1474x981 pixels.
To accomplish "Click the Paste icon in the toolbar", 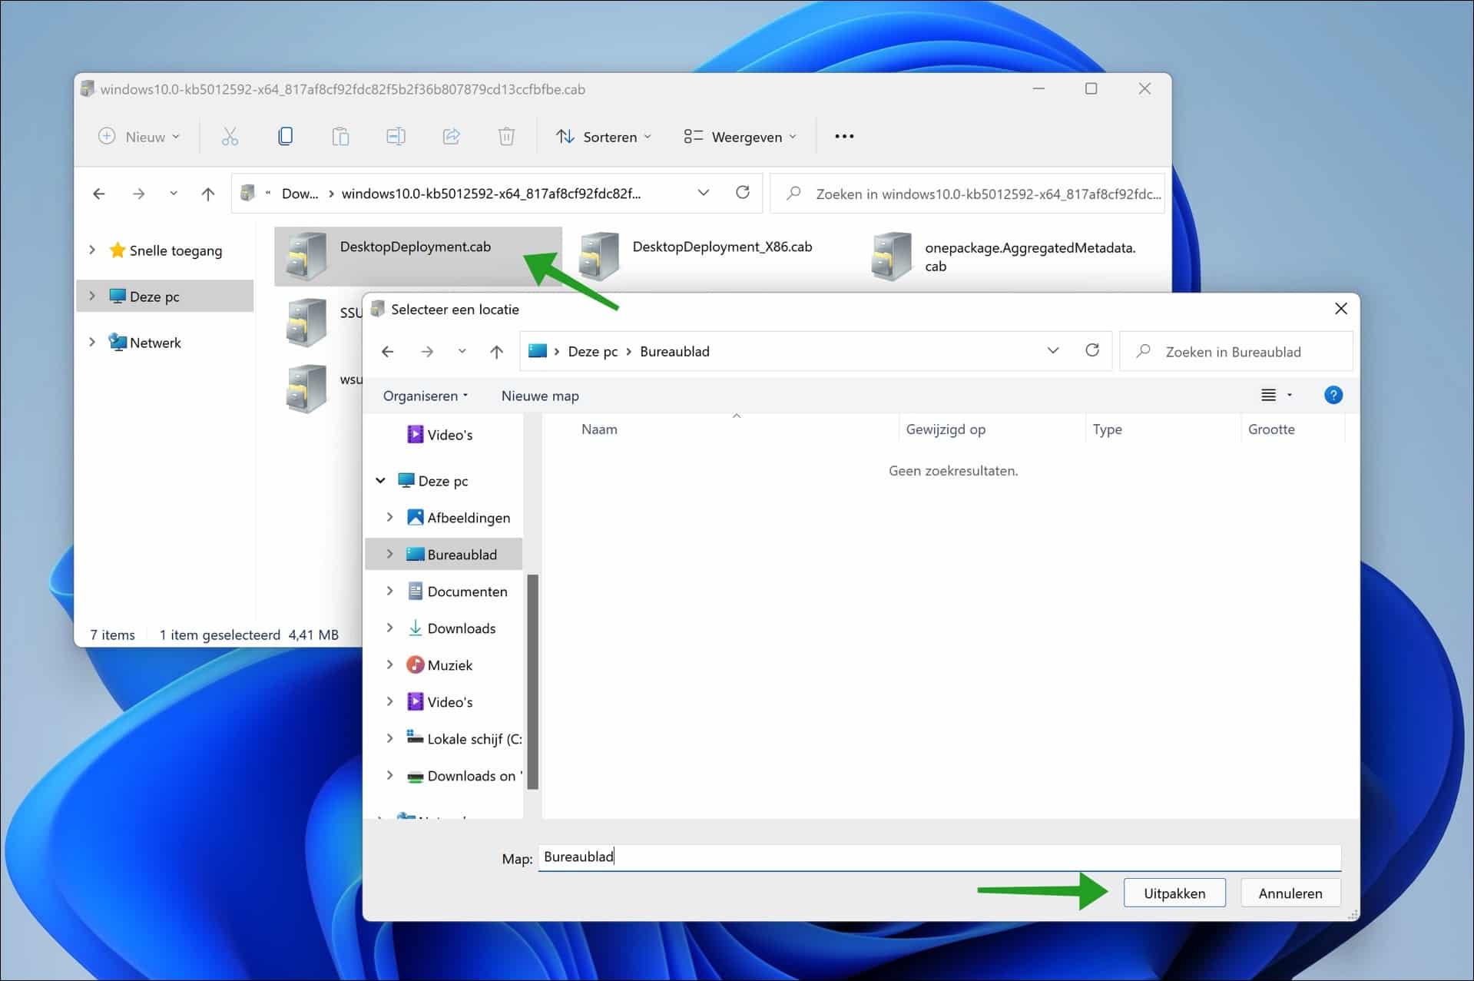I will click(x=340, y=136).
